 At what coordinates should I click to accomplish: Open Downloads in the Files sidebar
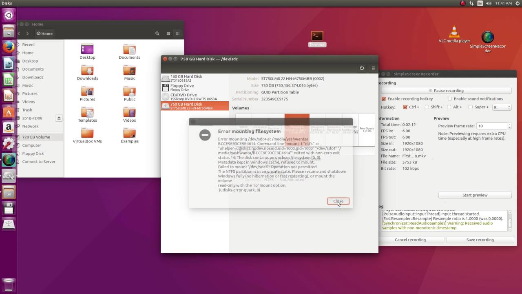point(33,77)
